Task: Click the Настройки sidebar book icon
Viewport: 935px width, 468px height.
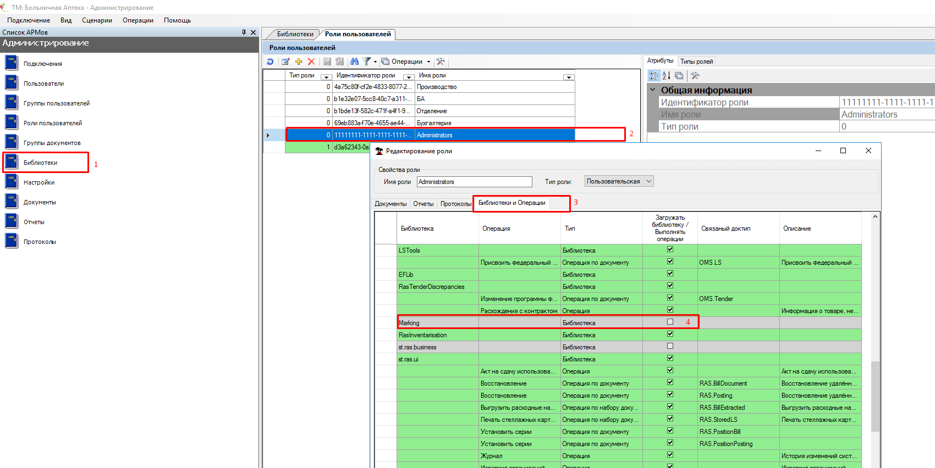Action: [x=12, y=182]
